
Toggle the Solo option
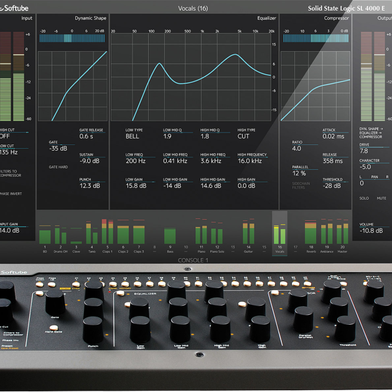(365, 198)
